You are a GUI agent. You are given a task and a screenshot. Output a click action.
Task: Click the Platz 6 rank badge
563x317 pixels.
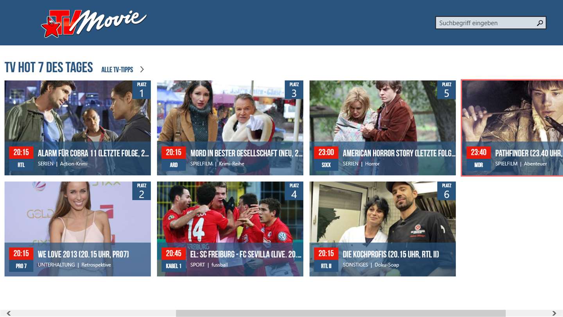click(x=446, y=191)
